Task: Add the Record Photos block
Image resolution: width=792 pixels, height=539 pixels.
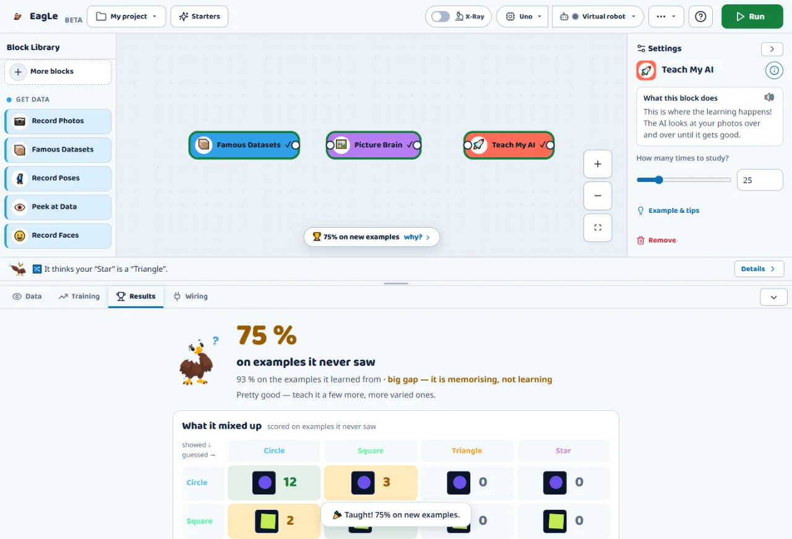Action: pyautogui.click(x=58, y=121)
